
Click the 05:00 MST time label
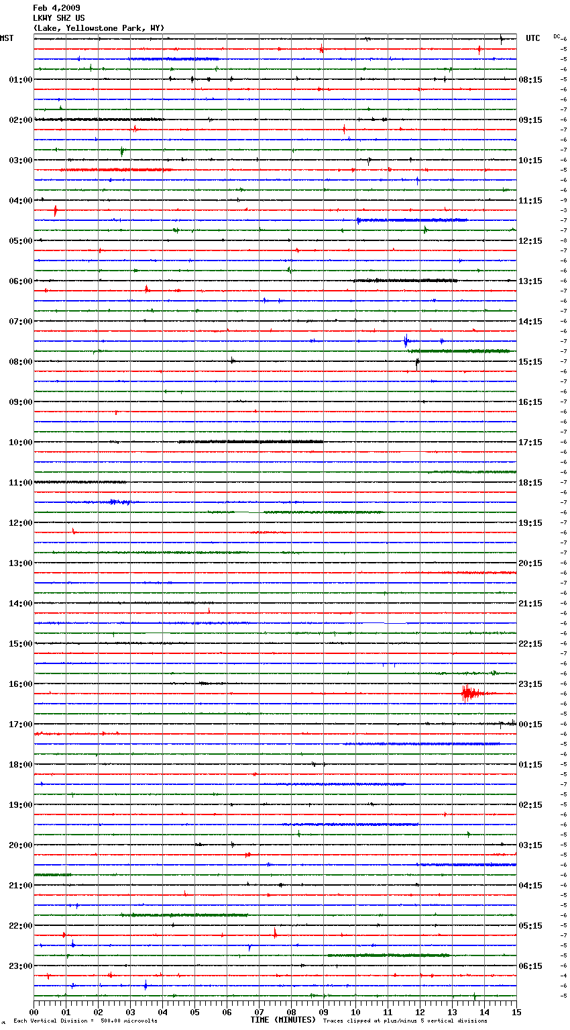tap(21, 241)
